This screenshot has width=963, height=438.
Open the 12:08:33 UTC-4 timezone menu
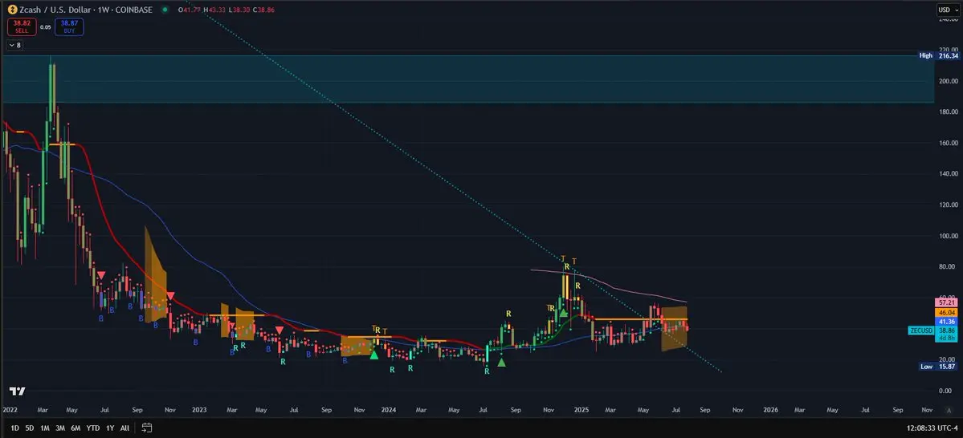pyautogui.click(x=933, y=428)
